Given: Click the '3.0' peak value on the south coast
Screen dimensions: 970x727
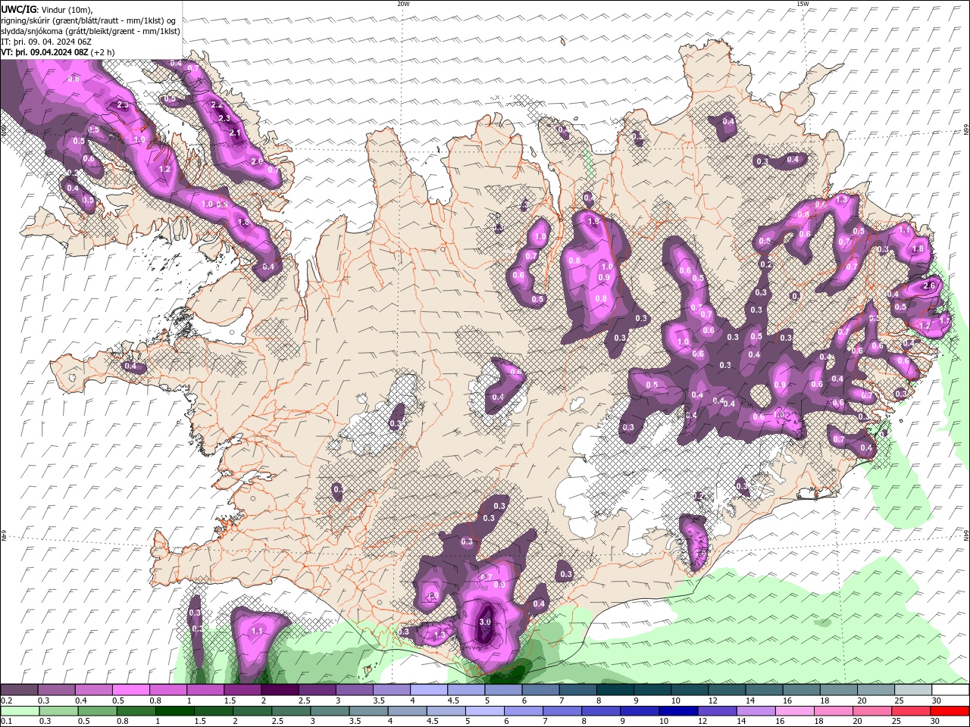Looking at the screenshot, I should coord(485,622).
